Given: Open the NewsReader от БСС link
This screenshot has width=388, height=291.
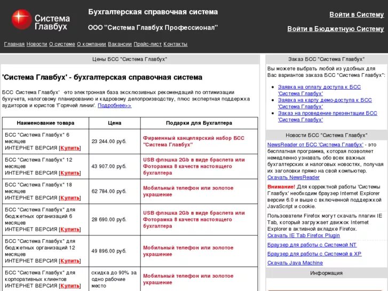Looking at the screenshot, I should pyautogui.click(x=315, y=145).
